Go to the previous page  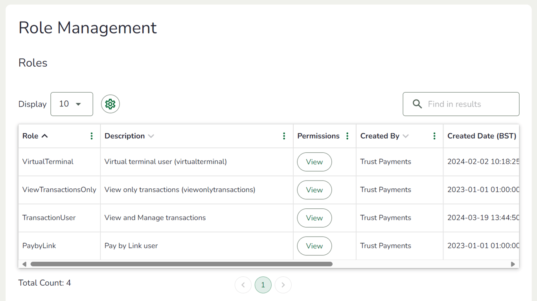[243, 285]
